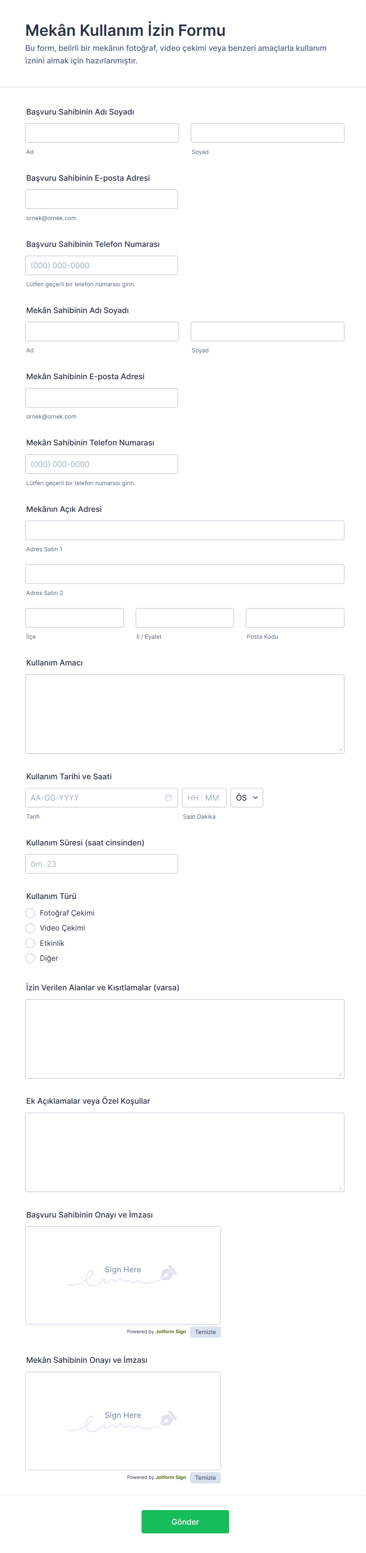Click the ÖS time period dropdown
Viewport: 366px width, 1553px height.
246,797
